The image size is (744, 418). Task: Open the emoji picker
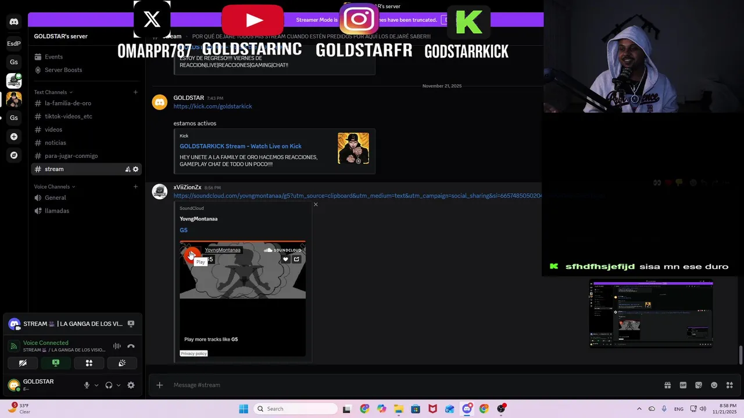[714, 385]
